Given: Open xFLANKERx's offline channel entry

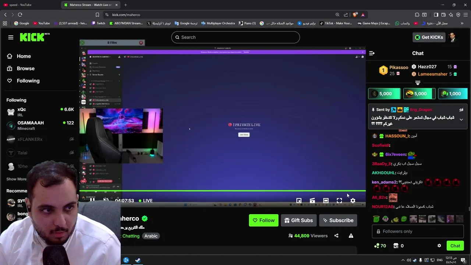Looking at the screenshot, I should pos(40,139).
